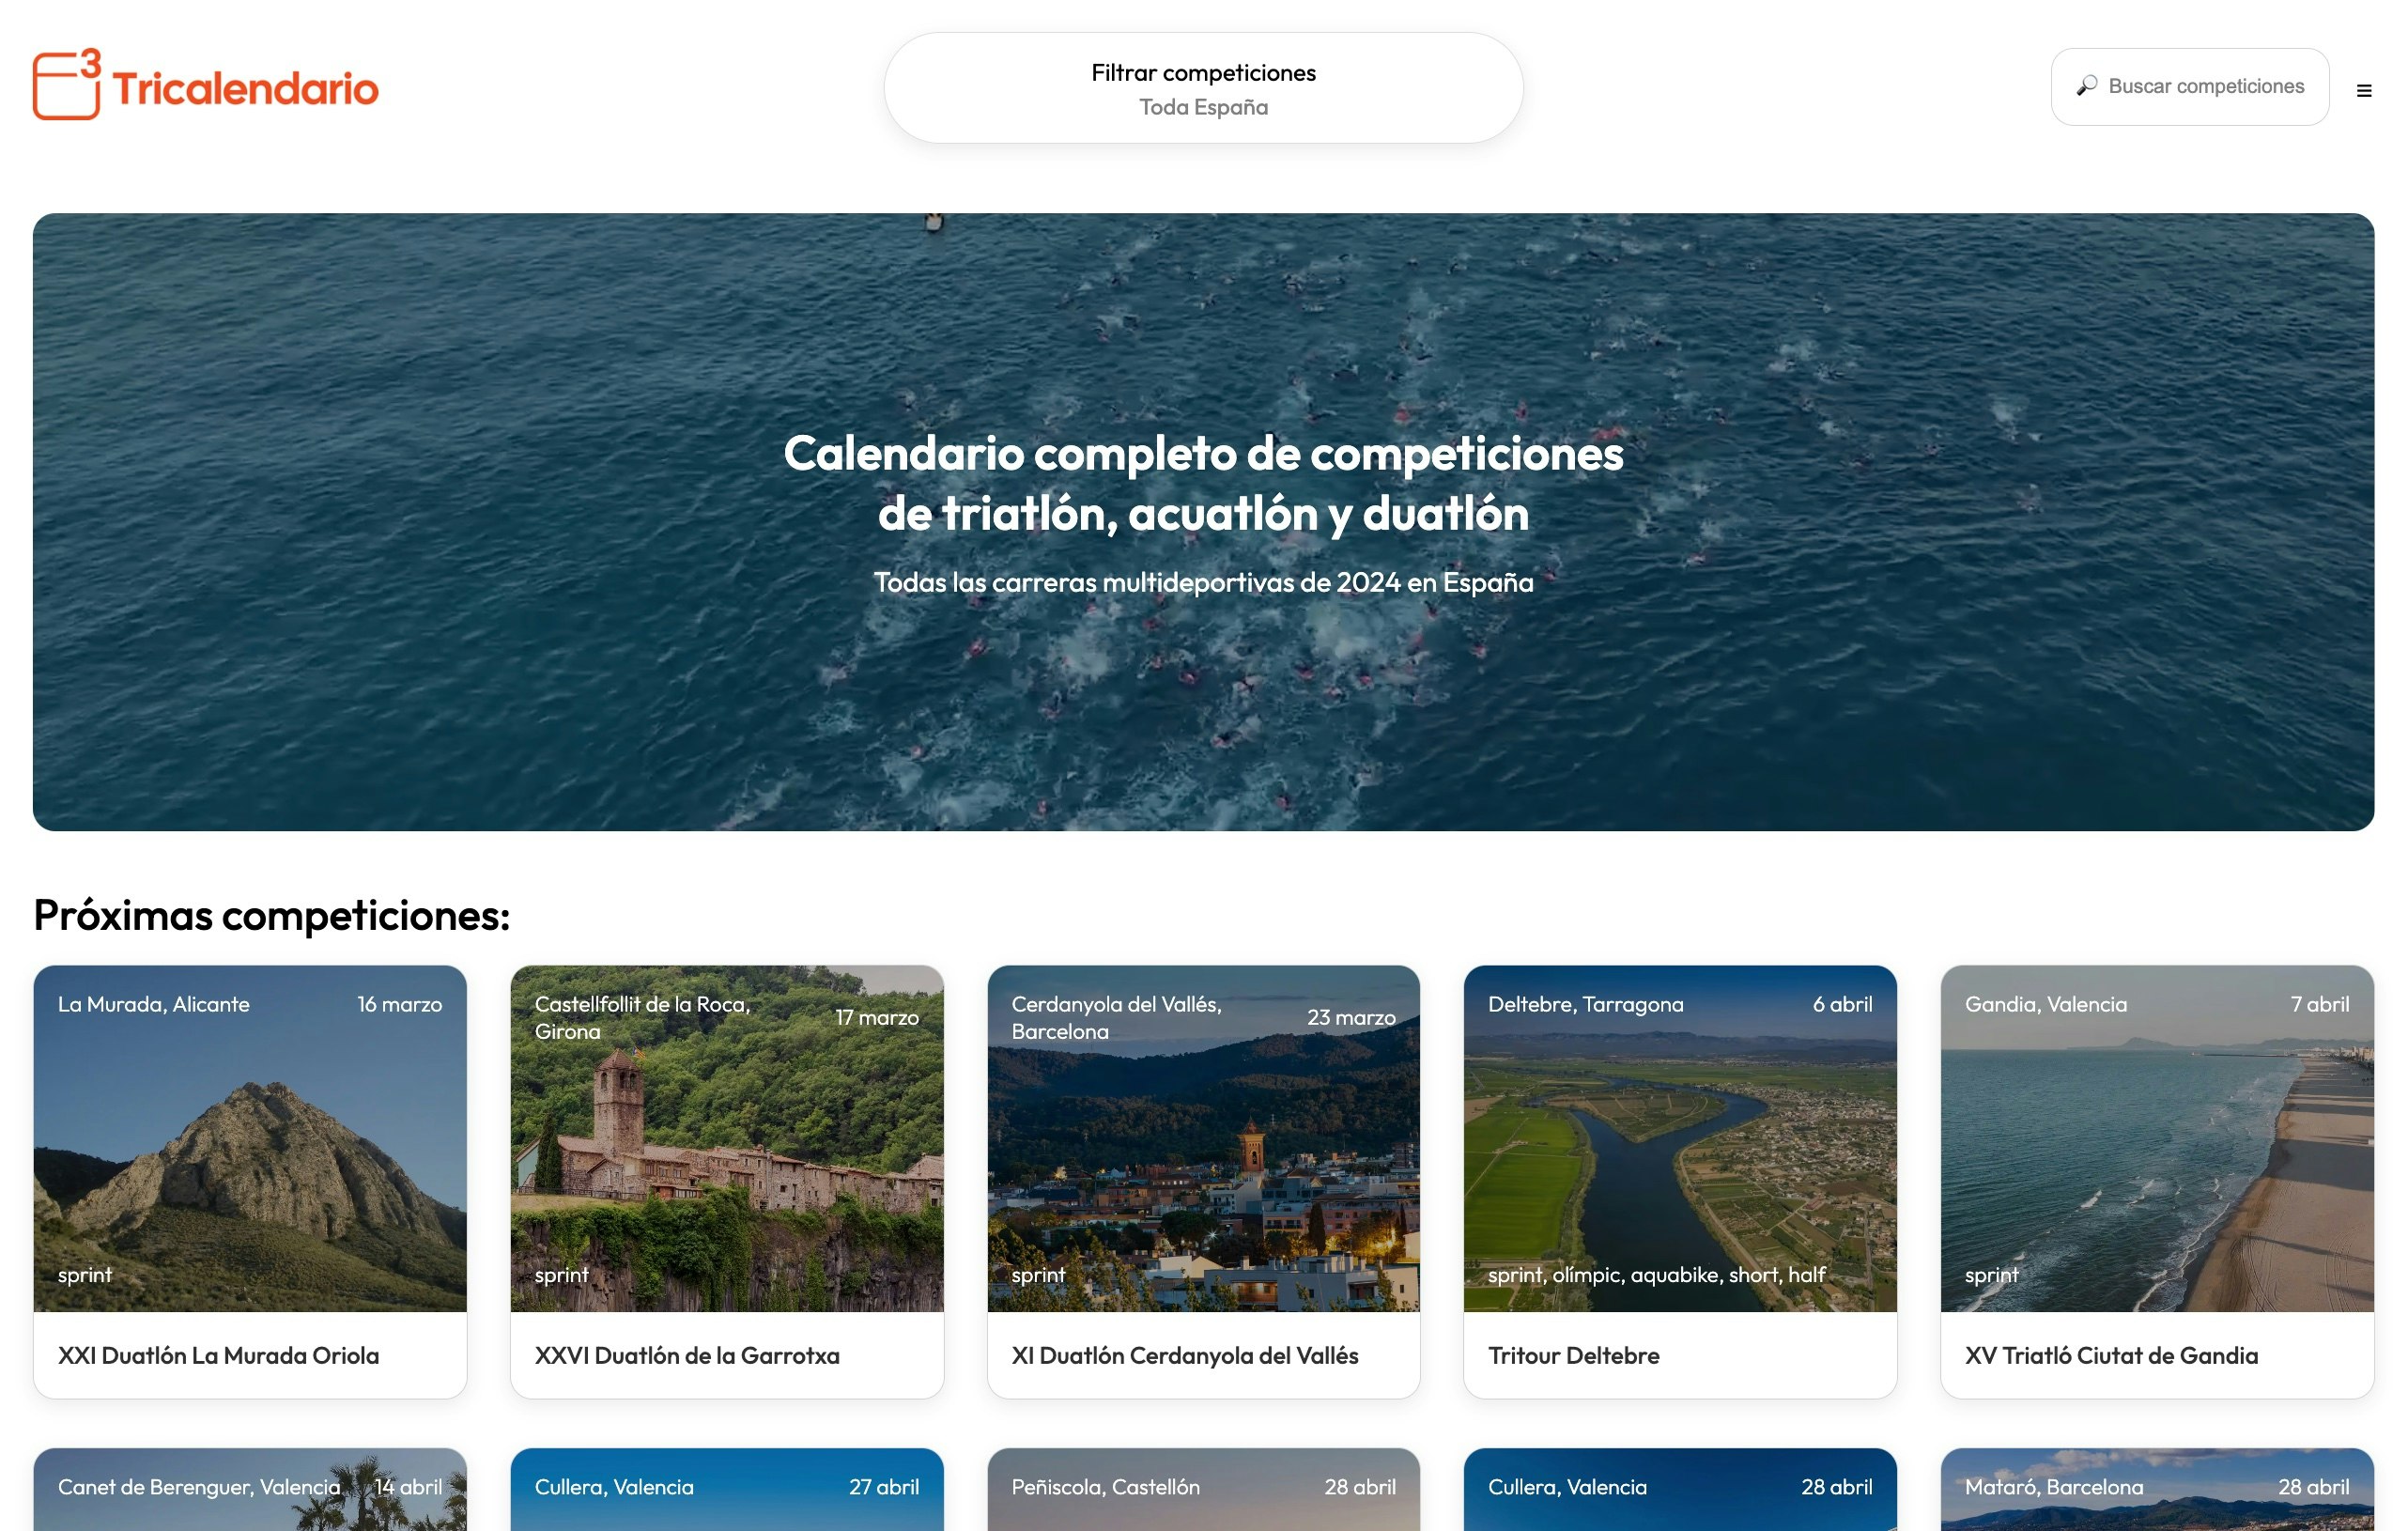Screen dimensions: 2408x1531
Task: Click the La Murada mountain photo
Action: pyautogui.click(x=250, y=1139)
